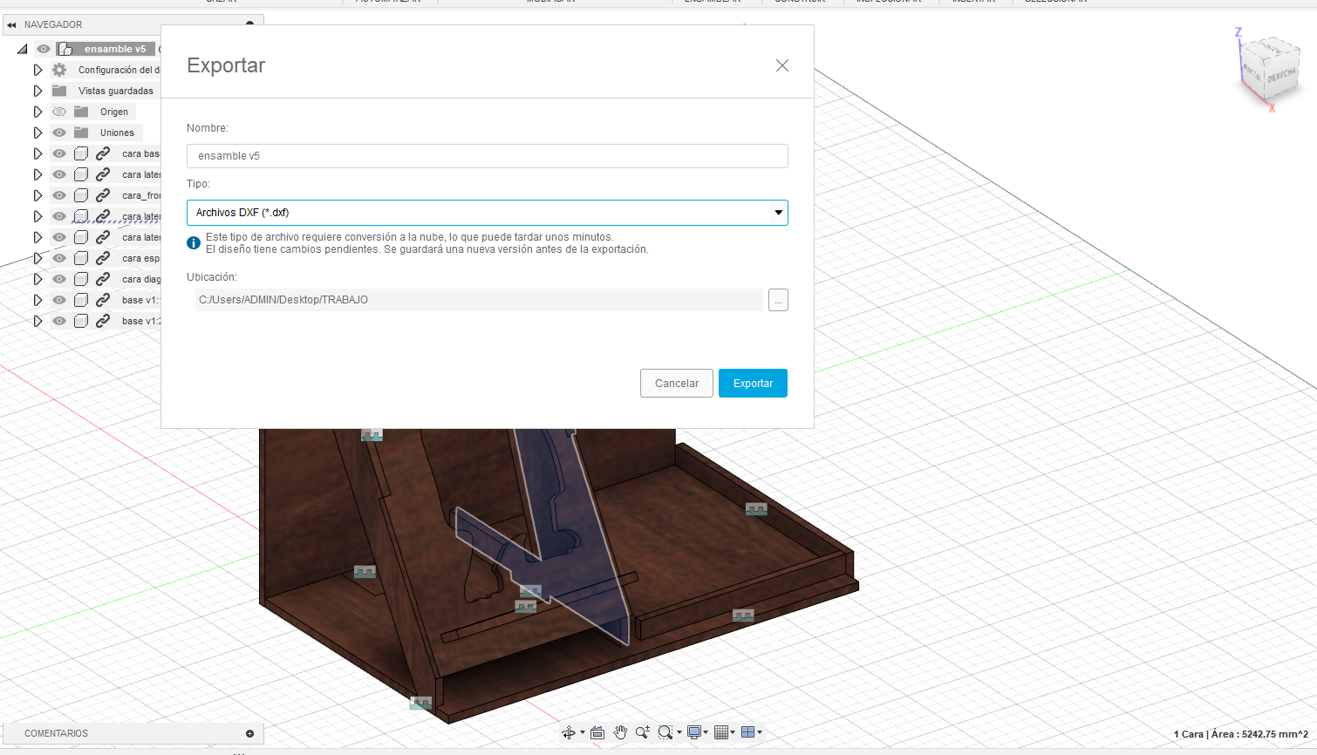Select the Vistas guardadas label in browser
The width and height of the screenshot is (1317, 755).
coord(116,91)
